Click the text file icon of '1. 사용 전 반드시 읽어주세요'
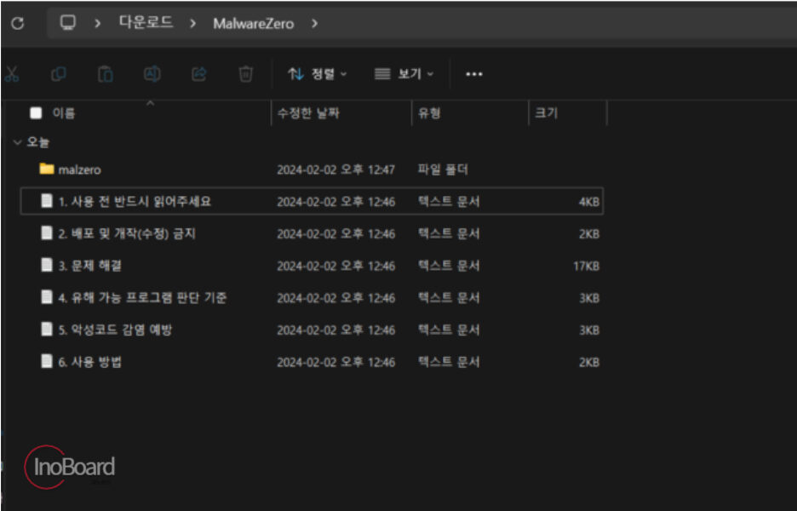The width and height of the screenshot is (797, 511). pyautogui.click(x=47, y=201)
